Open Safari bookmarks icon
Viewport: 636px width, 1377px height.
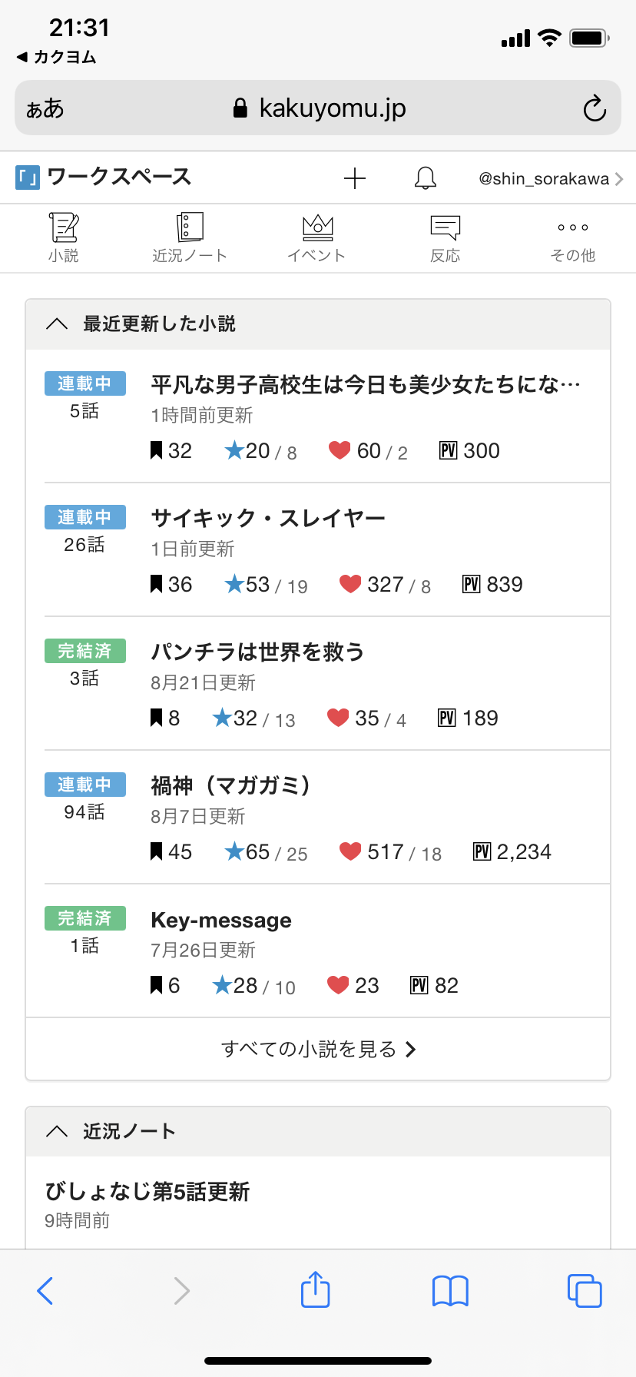click(450, 1290)
